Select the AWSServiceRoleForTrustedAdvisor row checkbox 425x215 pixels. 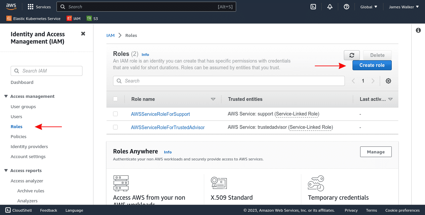coord(115,127)
